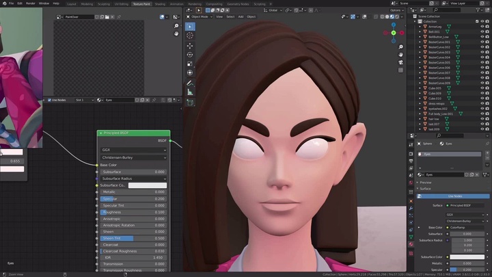Expand the Preview panel in properties
492x277 pixels.
pyautogui.click(x=424, y=183)
